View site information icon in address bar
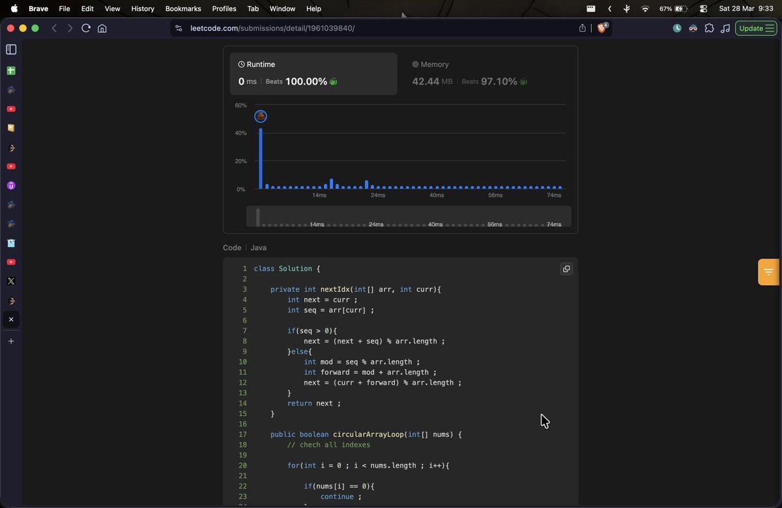The height and width of the screenshot is (508, 782). pyautogui.click(x=179, y=28)
